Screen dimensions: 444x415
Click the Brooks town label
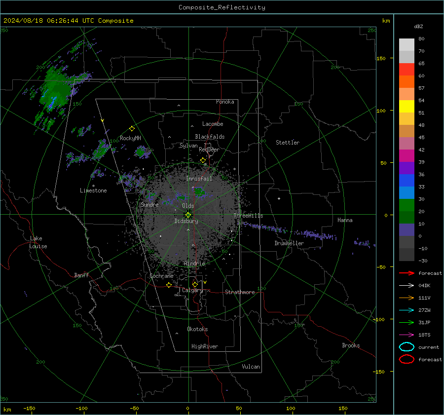point(351,345)
